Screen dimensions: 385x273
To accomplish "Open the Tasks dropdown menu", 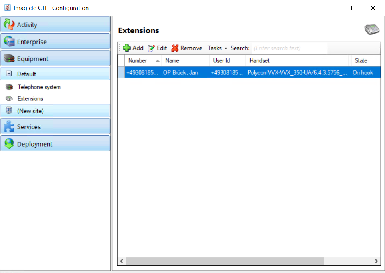I will 217,48.
